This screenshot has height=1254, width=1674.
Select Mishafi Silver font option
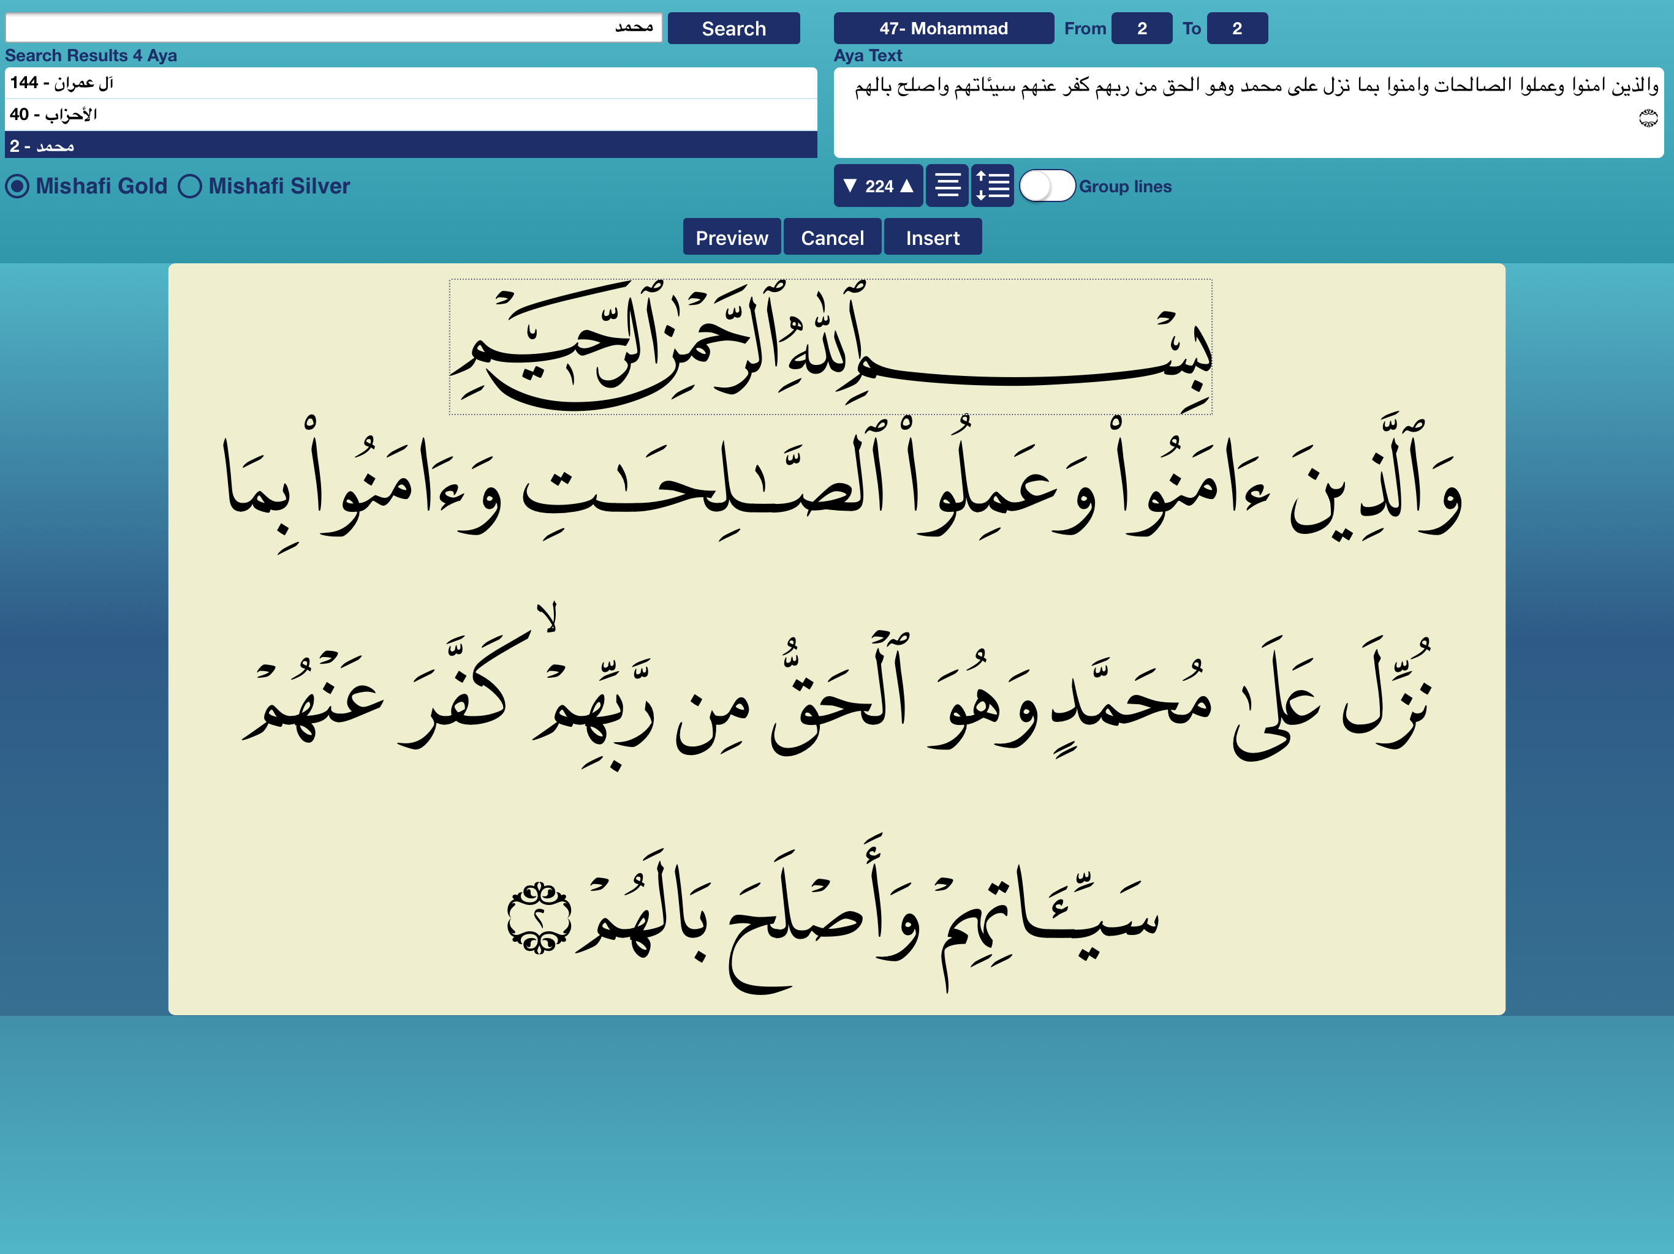[x=190, y=186]
